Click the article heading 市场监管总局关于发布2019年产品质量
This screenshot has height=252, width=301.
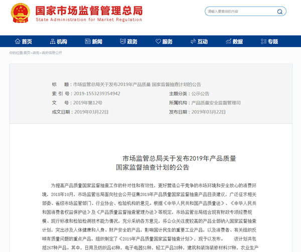[179, 158]
